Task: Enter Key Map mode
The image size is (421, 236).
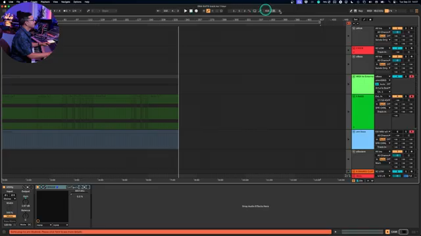Action: point(360,11)
